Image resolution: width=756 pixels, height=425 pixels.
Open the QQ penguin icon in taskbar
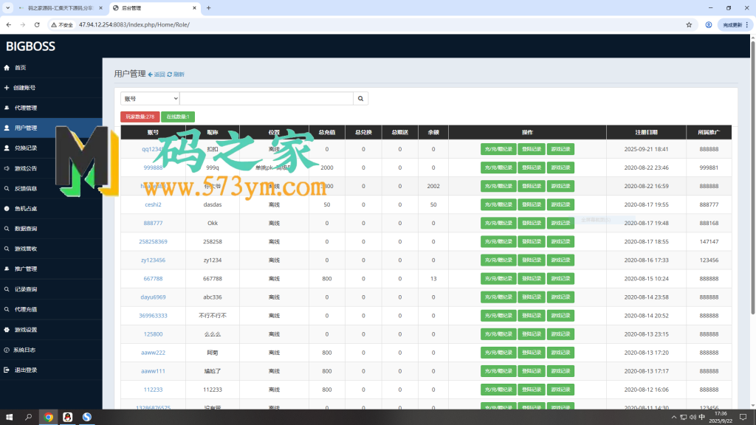click(x=67, y=418)
